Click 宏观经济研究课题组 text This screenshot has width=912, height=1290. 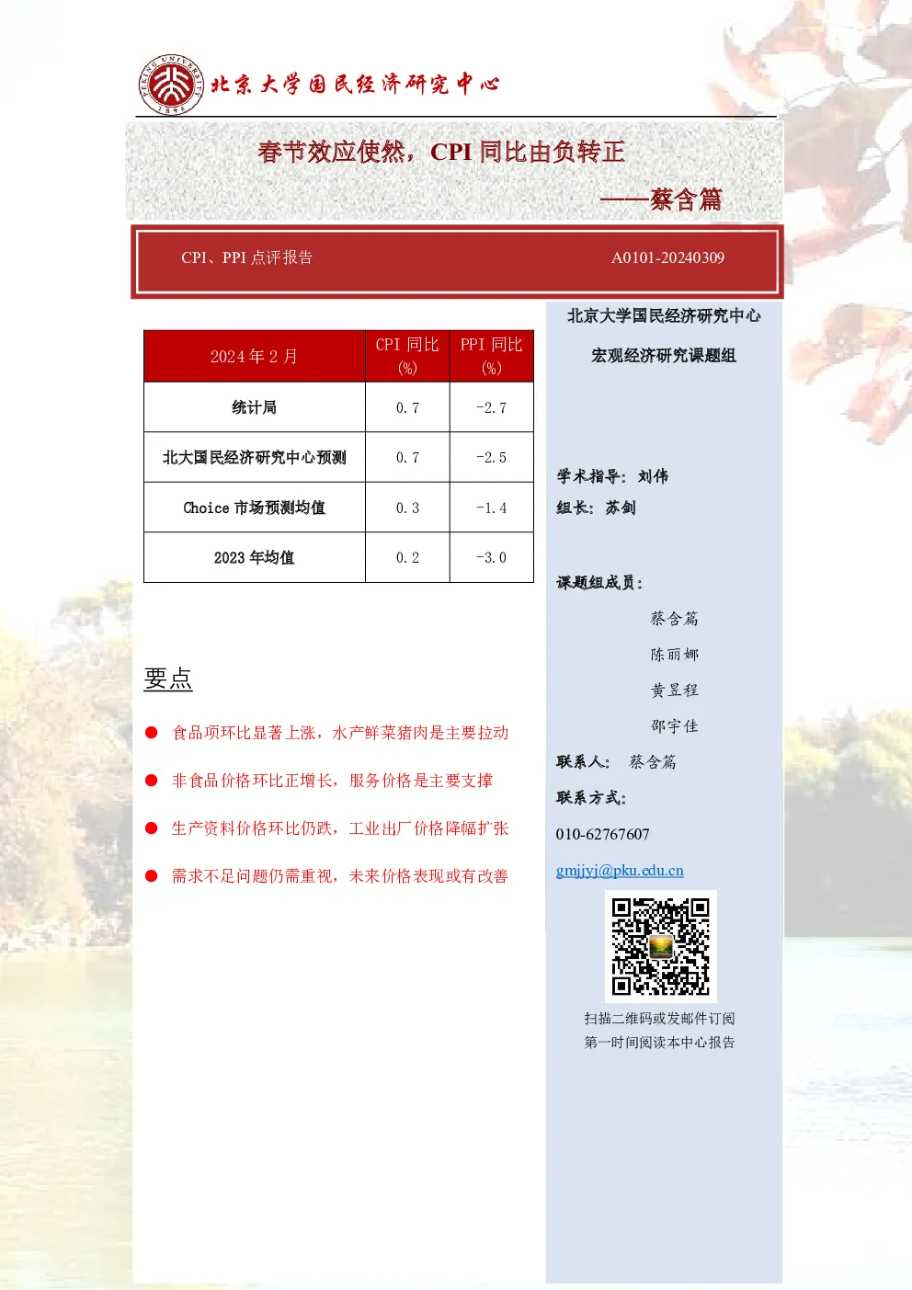coord(664,356)
